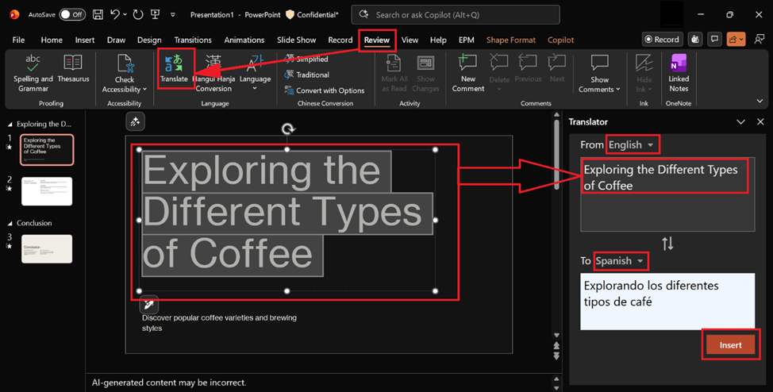
Task: Toggle AutoSave switch
Action: [72, 14]
